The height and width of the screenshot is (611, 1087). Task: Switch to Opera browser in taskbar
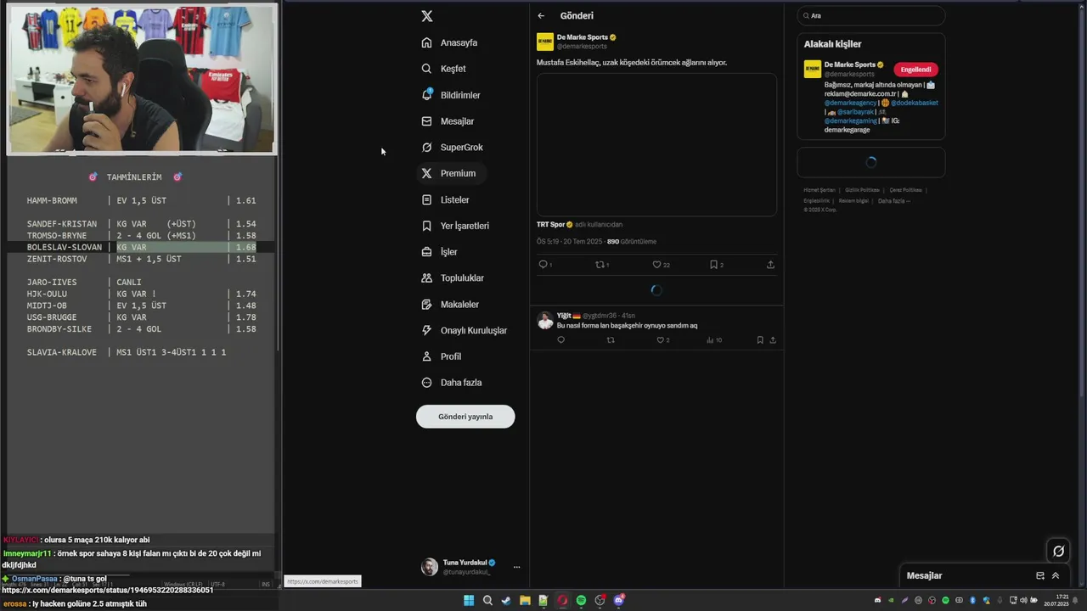pos(562,600)
